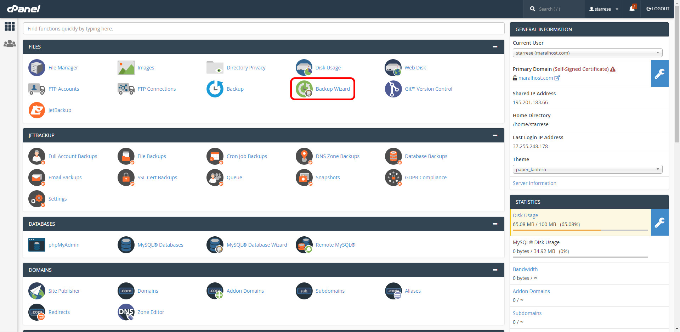
Task: Click the Find functions search field
Action: click(x=263, y=29)
